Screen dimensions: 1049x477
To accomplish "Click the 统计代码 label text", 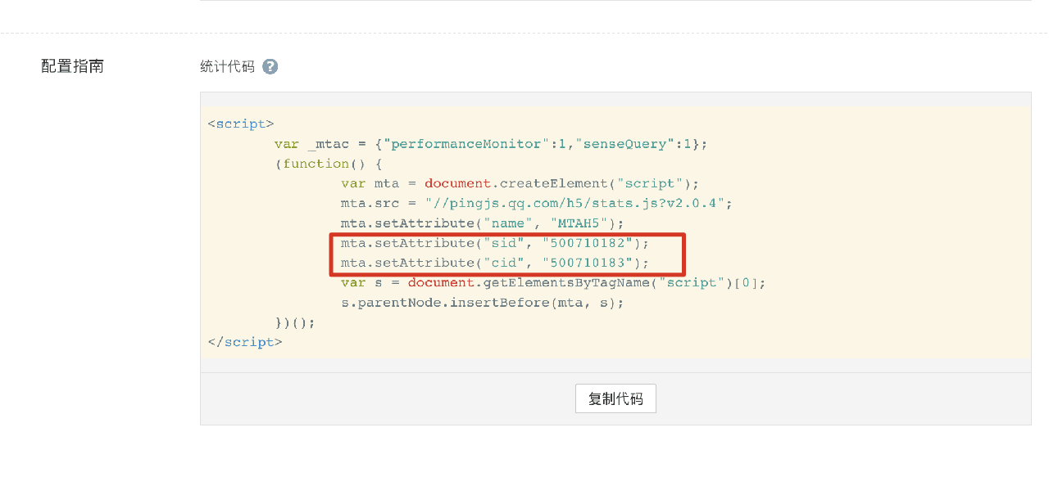I will click(227, 67).
